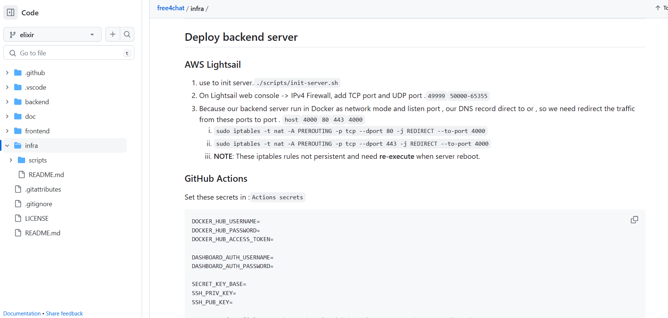Copy the secrets code block contents
The height and width of the screenshot is (318, 668).
pos(634,220)
